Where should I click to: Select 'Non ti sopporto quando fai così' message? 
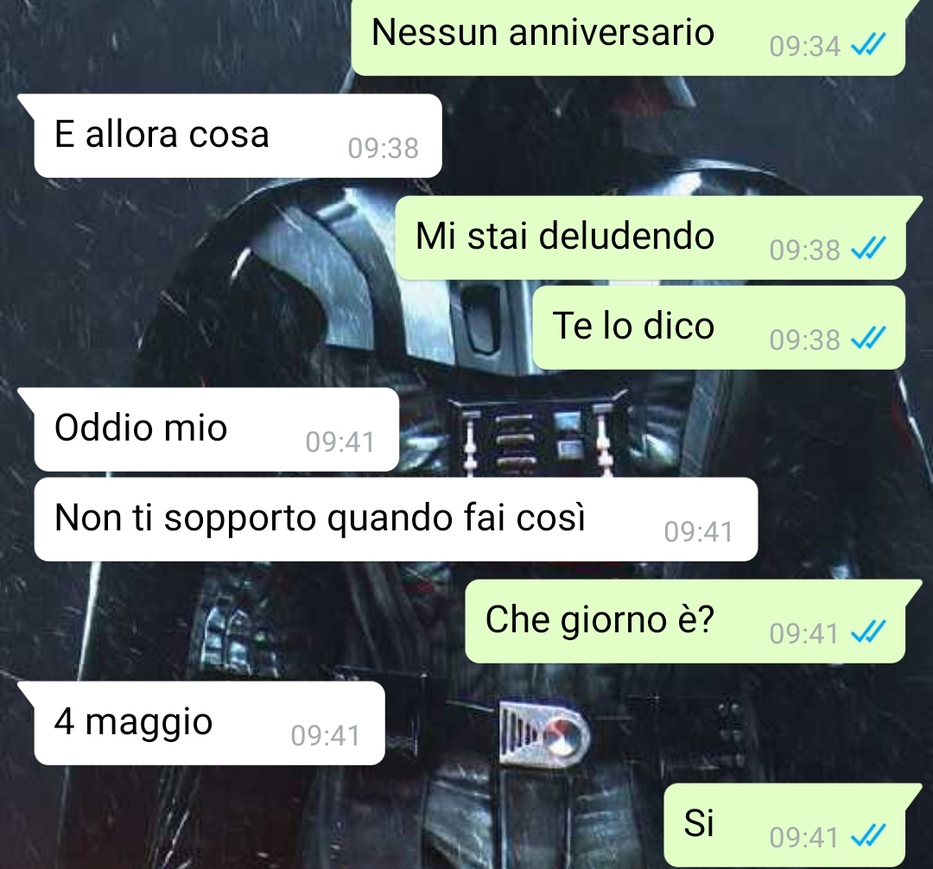coord(397,519)
